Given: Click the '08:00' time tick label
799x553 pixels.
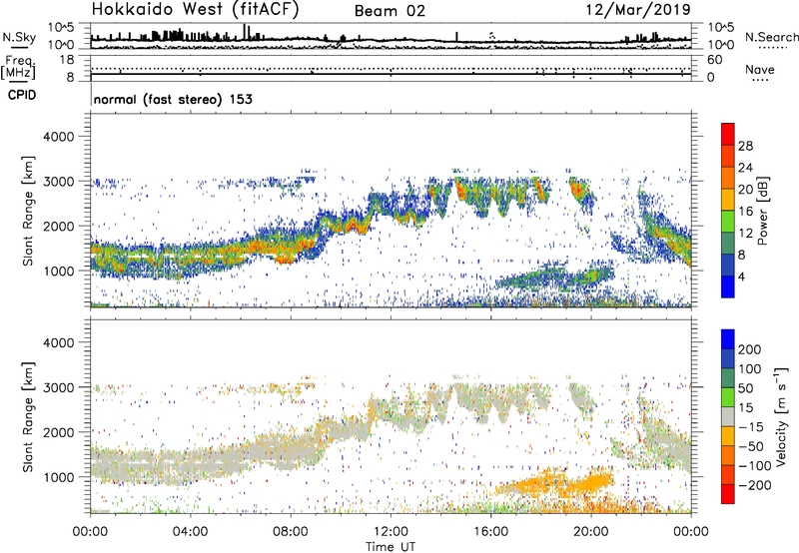Looking at the screenshot, I should (x=291, y=532).
